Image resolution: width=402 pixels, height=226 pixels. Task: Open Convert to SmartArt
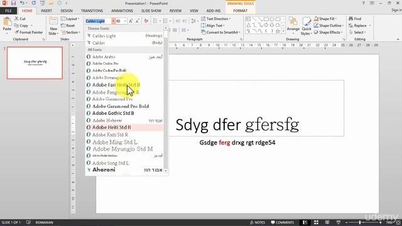point(220,32)
